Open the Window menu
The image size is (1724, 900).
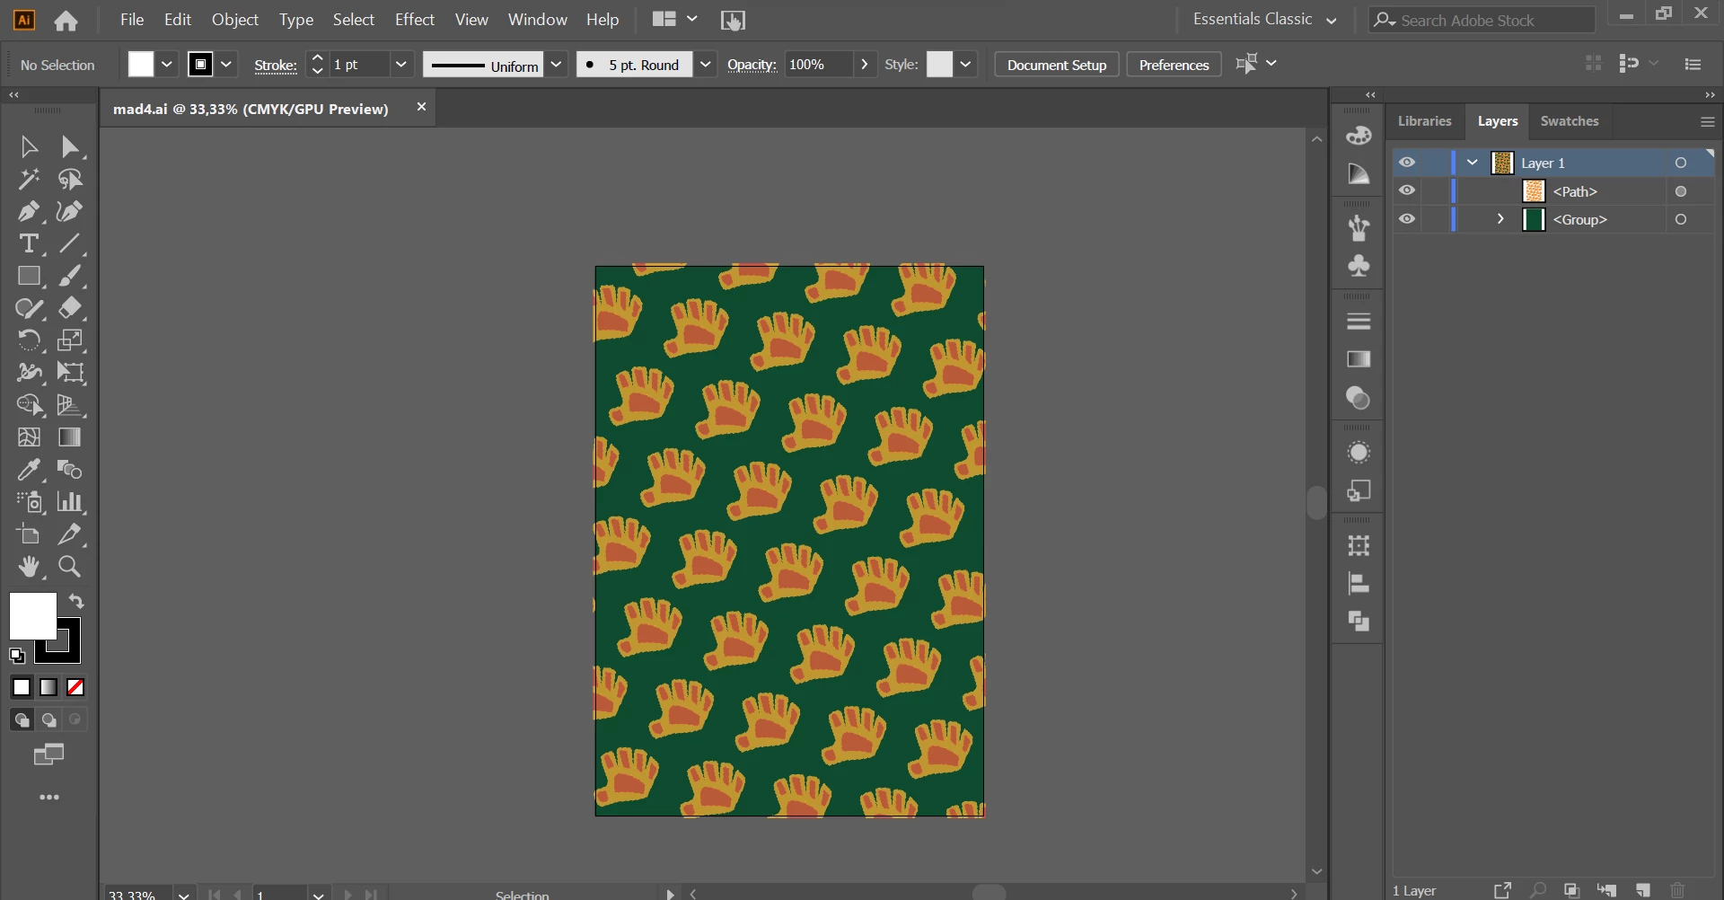pos(538,20)
